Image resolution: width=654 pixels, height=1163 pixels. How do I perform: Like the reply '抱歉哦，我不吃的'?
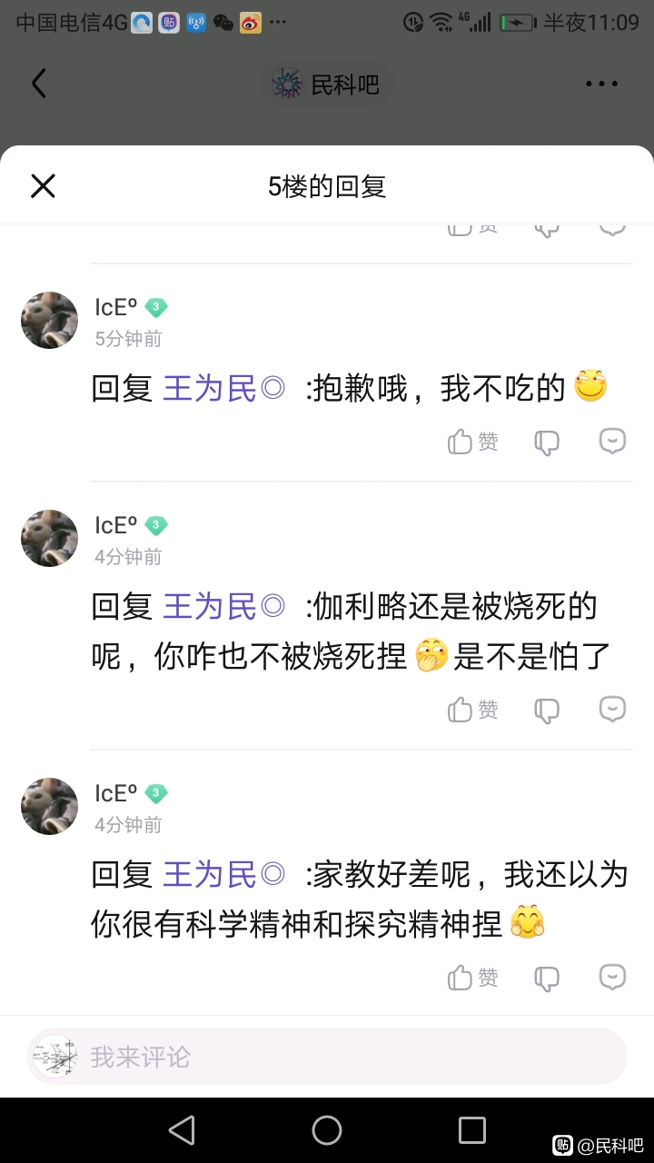[x=473, y=442]
